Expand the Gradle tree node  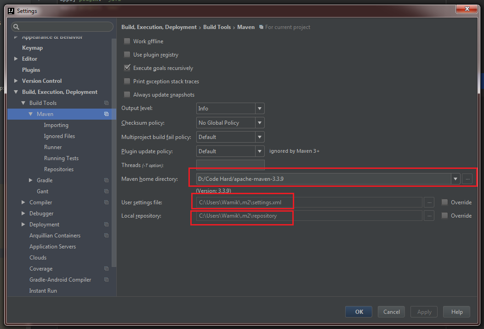coord(31,180)
